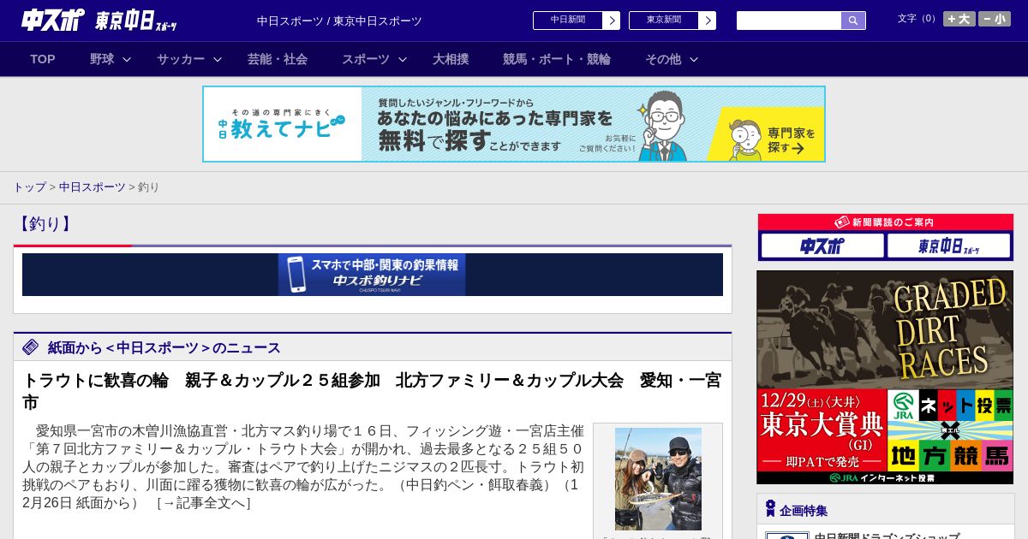The height and width of the screenshot is (539, 1028).
Task: Open the スポーツ navigation menu
Action: tap(366, 59)
